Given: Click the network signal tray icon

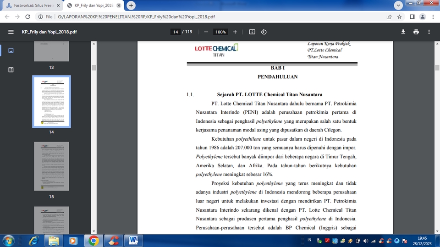Looking at the screenshot, I should [x=373, y=241].
